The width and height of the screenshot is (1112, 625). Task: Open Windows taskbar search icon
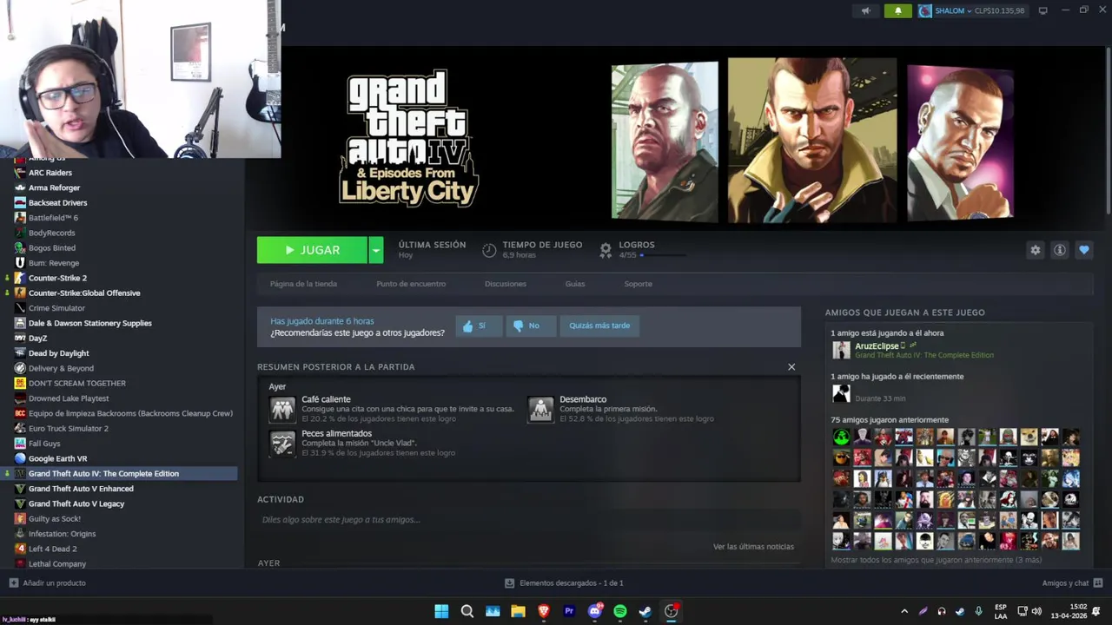467,611
